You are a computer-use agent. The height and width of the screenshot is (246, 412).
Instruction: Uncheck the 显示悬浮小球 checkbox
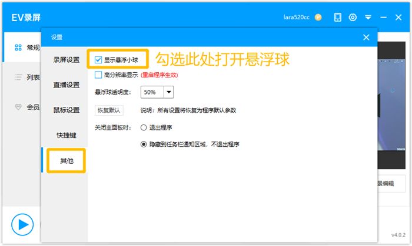98,59
